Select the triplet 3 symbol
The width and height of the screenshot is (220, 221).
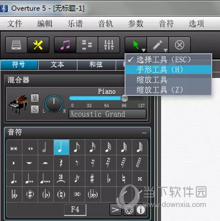point(61,178)
